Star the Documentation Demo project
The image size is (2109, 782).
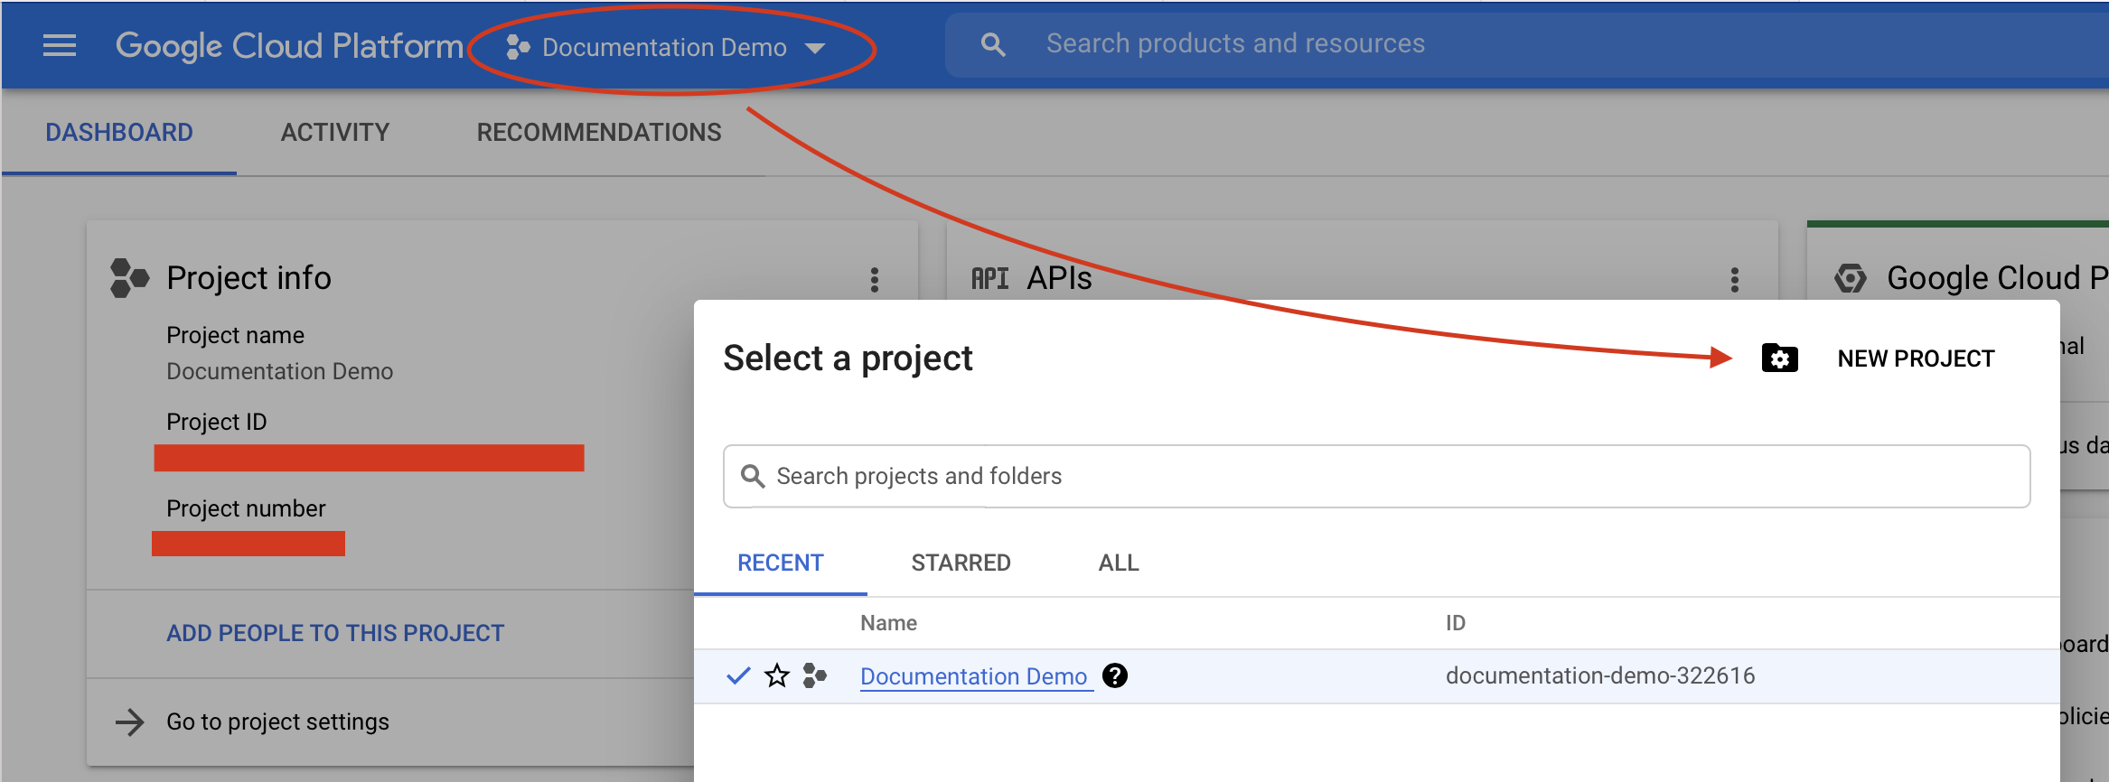[777, 675]
